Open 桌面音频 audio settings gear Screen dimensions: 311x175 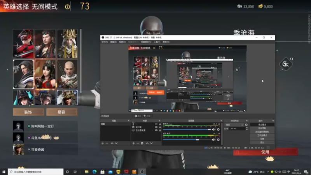218,140
